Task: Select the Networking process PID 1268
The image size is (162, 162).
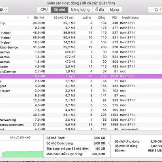Action: pyautogui.click(x=81, y=120)
